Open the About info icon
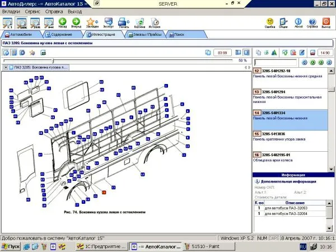Screen dimensions: 336x252 [x=298, y=23]
